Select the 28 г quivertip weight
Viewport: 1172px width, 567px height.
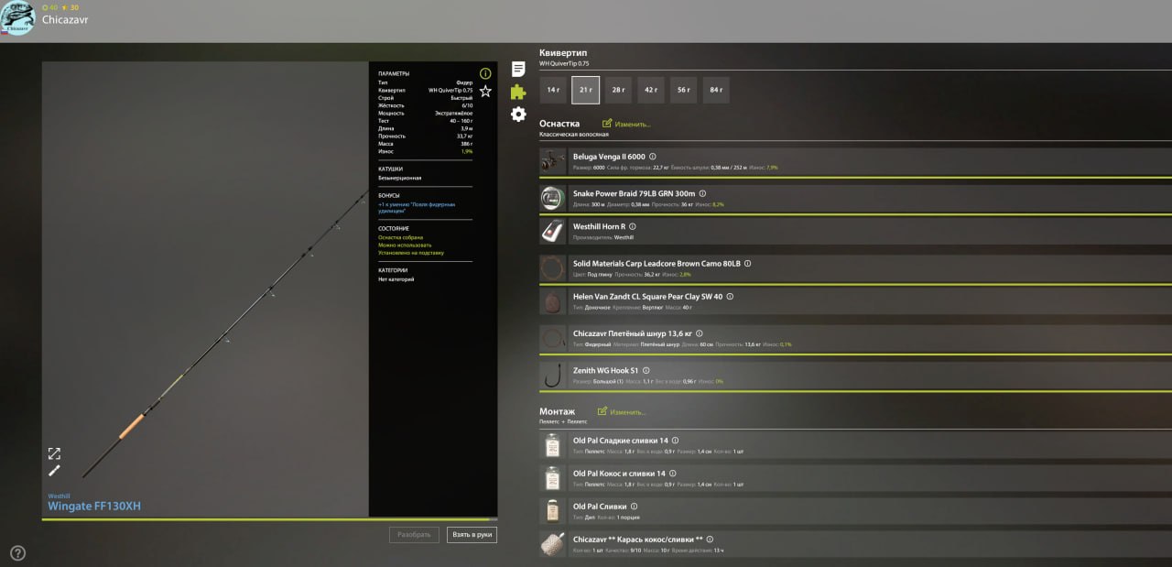coord(618,90)
